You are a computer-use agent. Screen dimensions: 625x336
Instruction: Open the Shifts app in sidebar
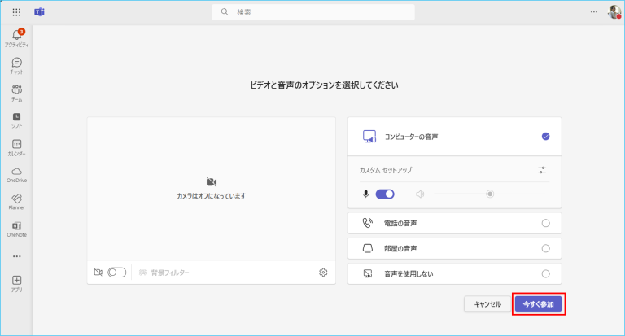click(16, 120)
